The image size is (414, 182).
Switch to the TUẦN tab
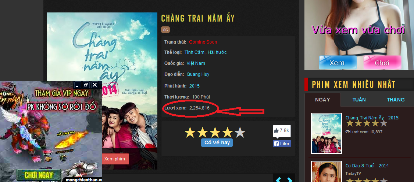(x=359, y=100)
